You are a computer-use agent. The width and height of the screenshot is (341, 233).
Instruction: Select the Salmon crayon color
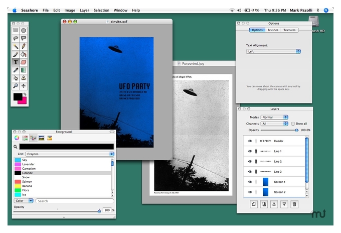(x=63, y=182)
